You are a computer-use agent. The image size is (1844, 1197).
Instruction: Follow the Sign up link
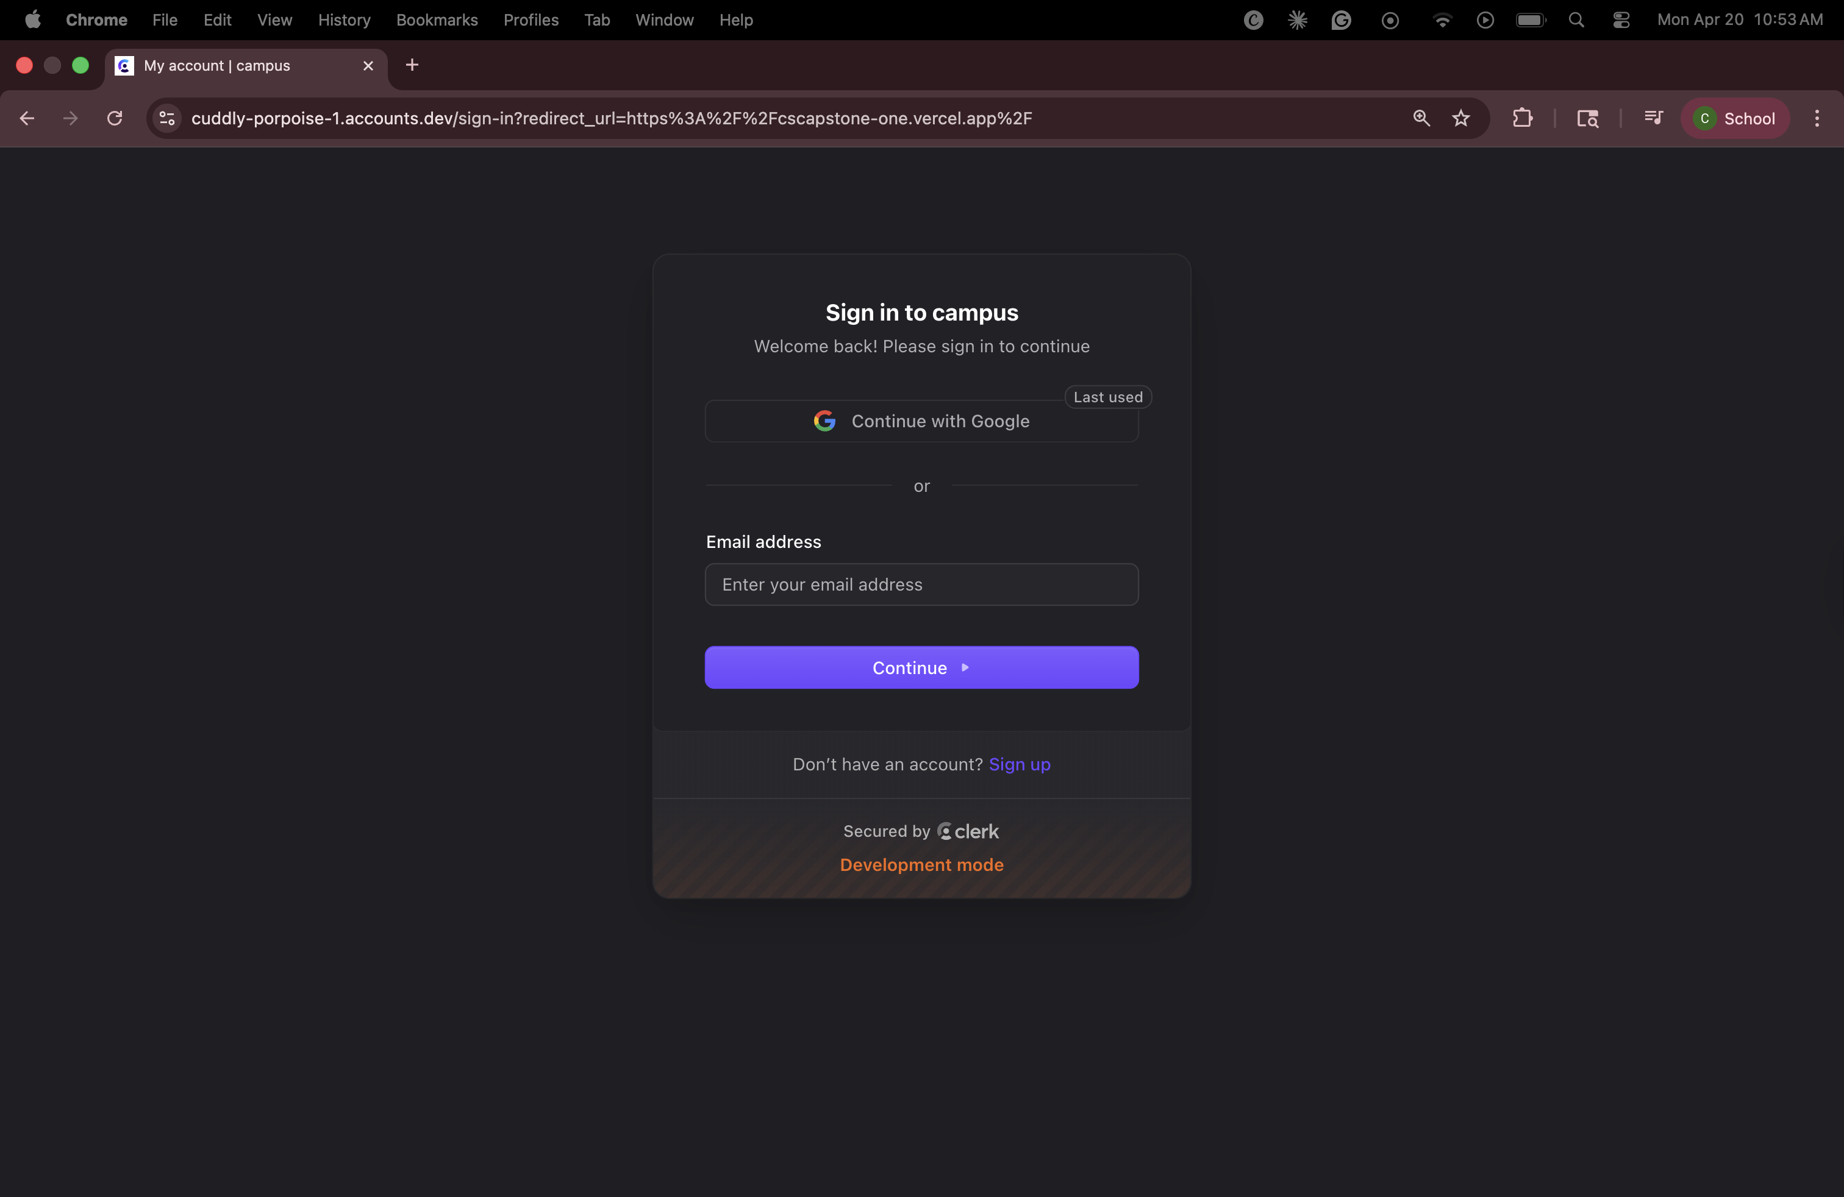(1019, 764)
